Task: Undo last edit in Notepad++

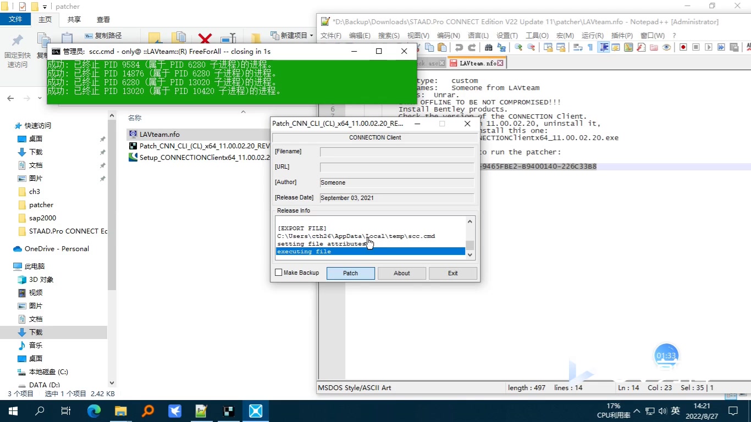Action: [x=459, y=47]
